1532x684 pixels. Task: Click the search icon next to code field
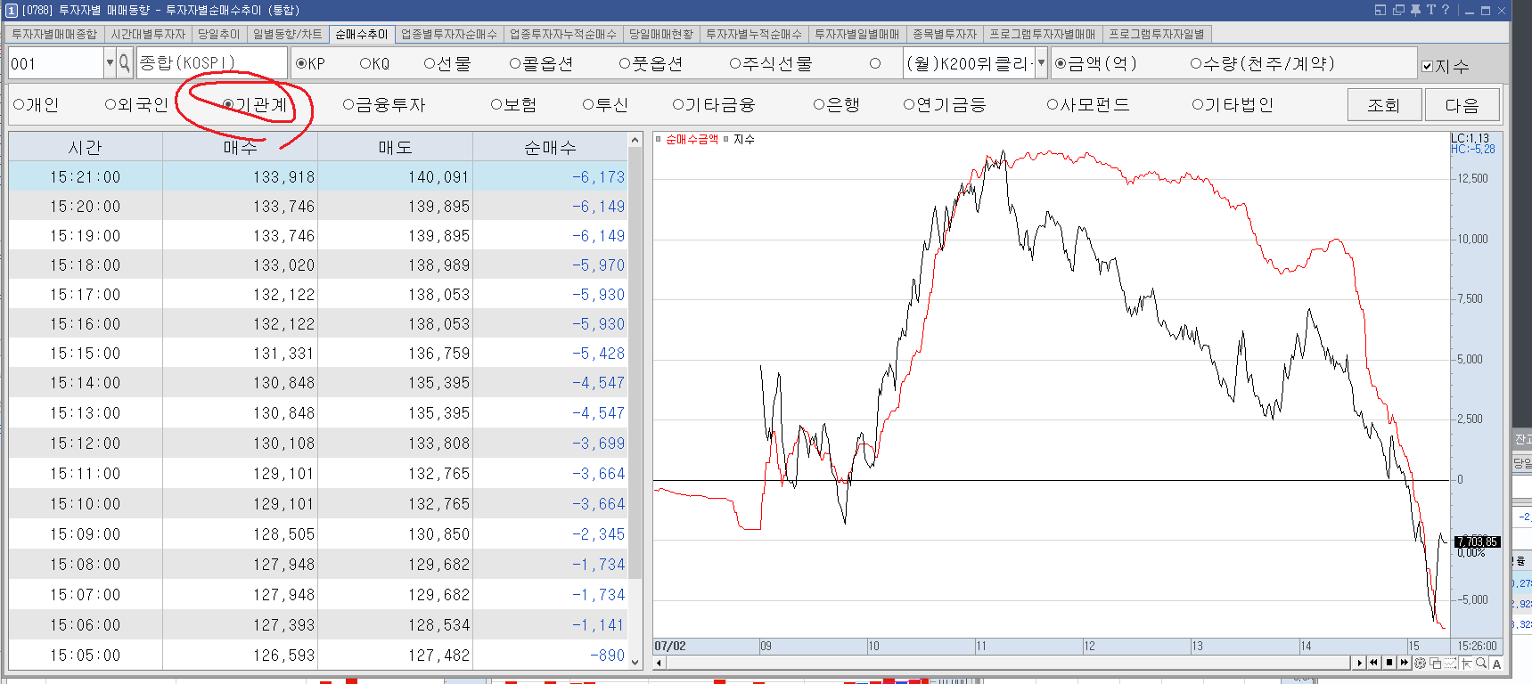124,62
